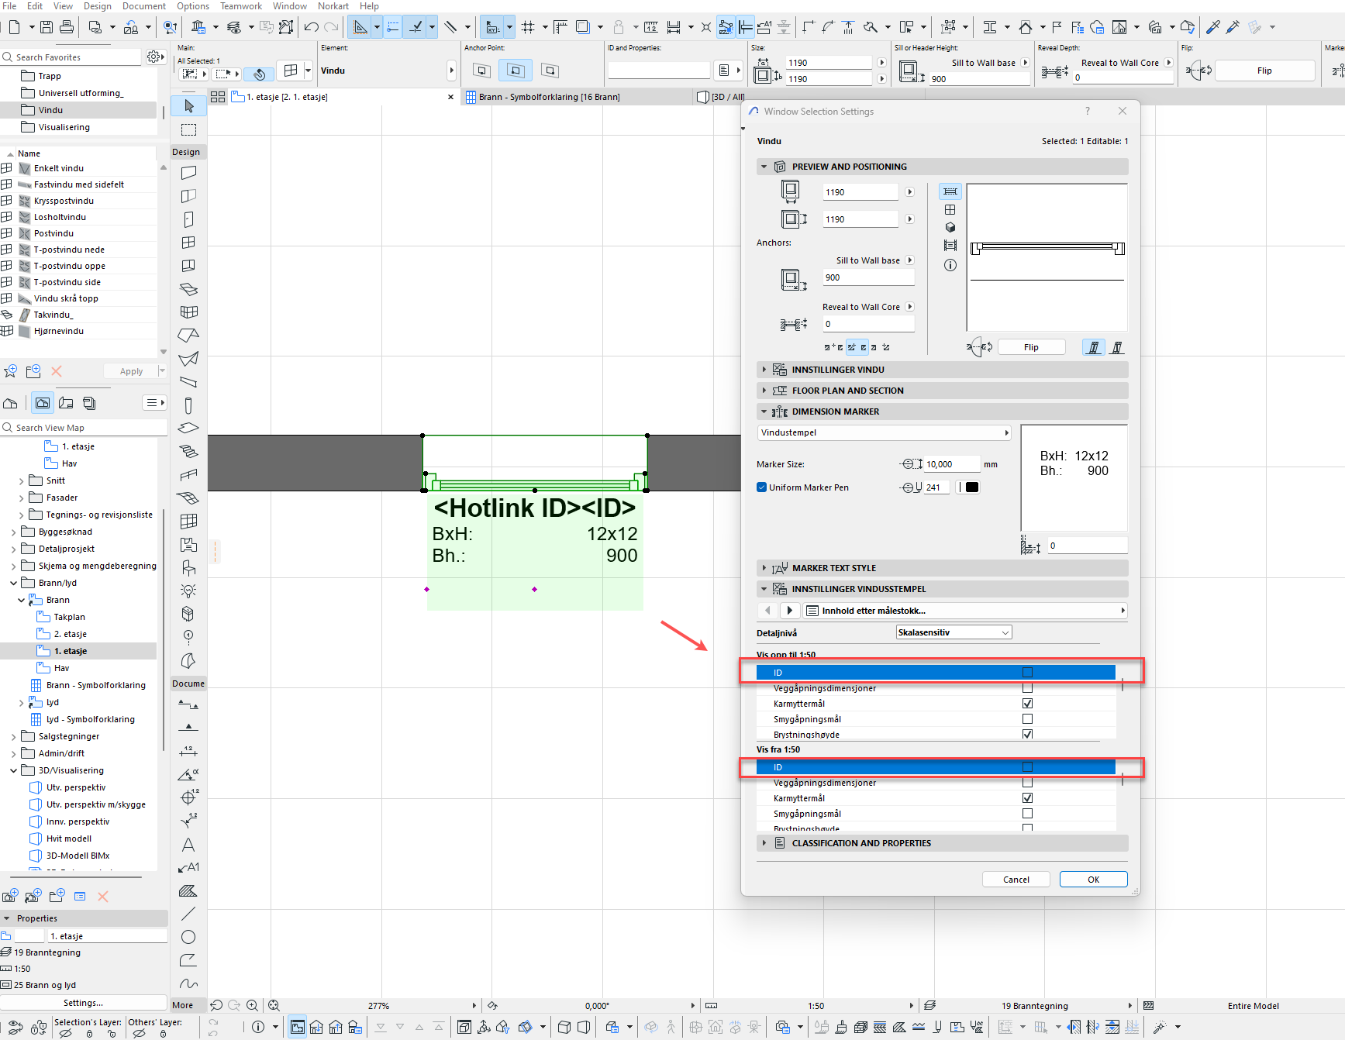1345x1040 pixels.
Task: Click the Undo icon in toolbar
Action: click(312, 27)
